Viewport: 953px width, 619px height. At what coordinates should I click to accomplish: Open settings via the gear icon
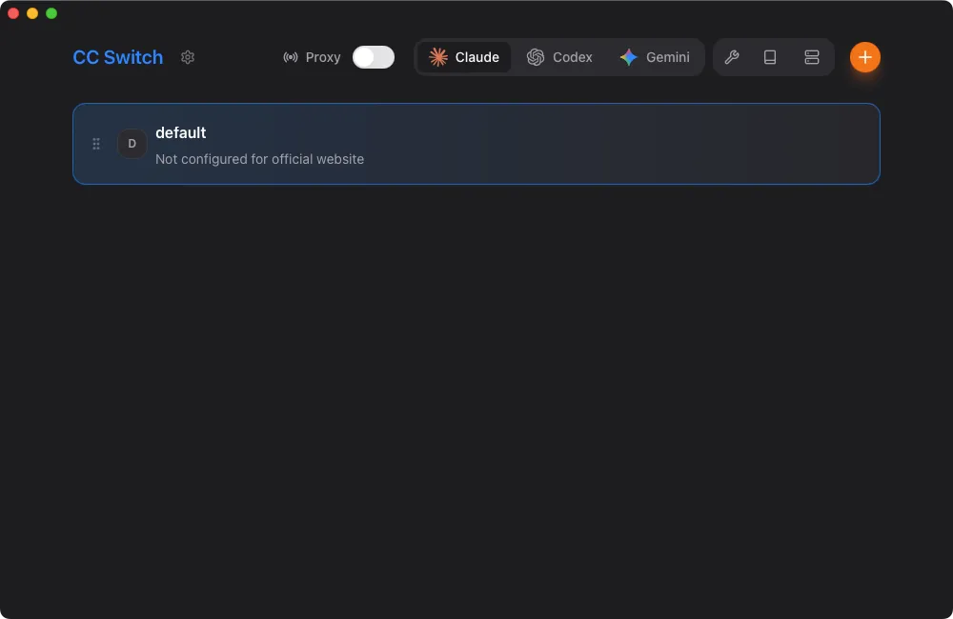point(188,57)
